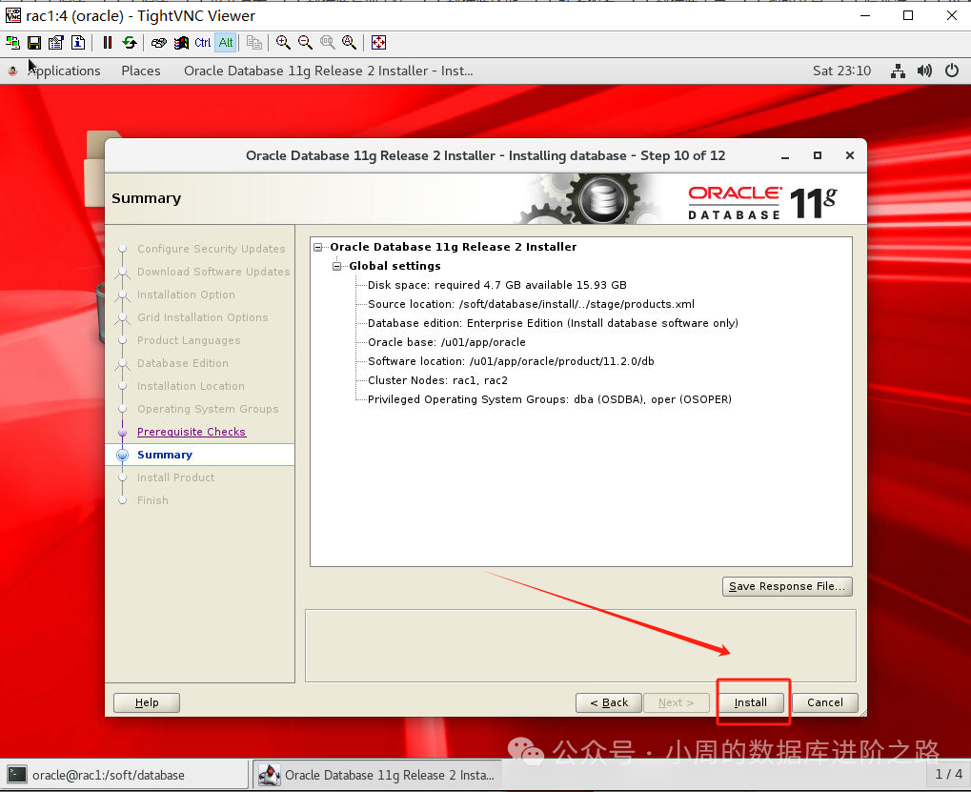Image resolution: width=971 pixels, height=792 pixels.
Task: Click the Installation Location step label
Action: coord(191,386)
